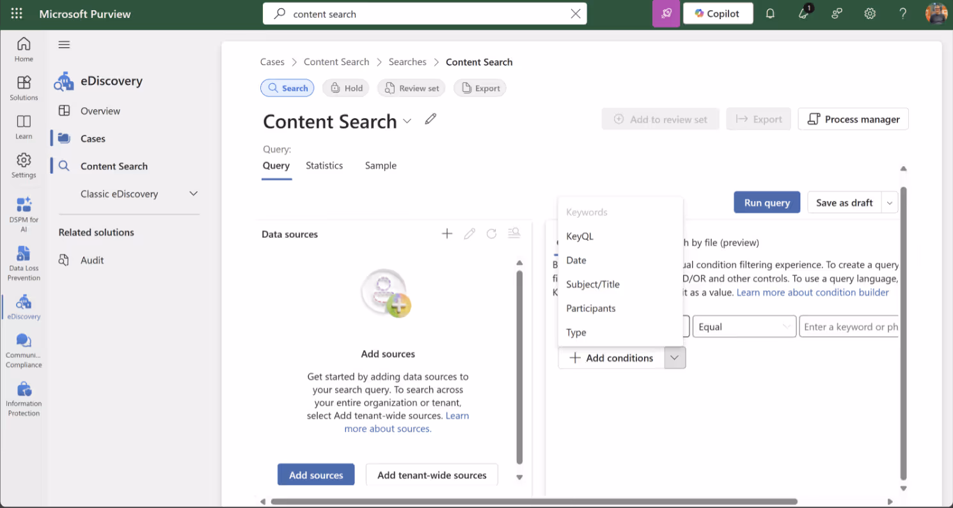Image resolution: width=953 pixels, height=508 pixels.
Task: Toggle Add conditions dropdown chevron
Action: [x=675, y=358]
